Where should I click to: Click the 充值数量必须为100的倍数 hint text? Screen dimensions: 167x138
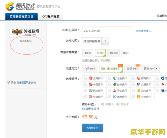[96, 60]
